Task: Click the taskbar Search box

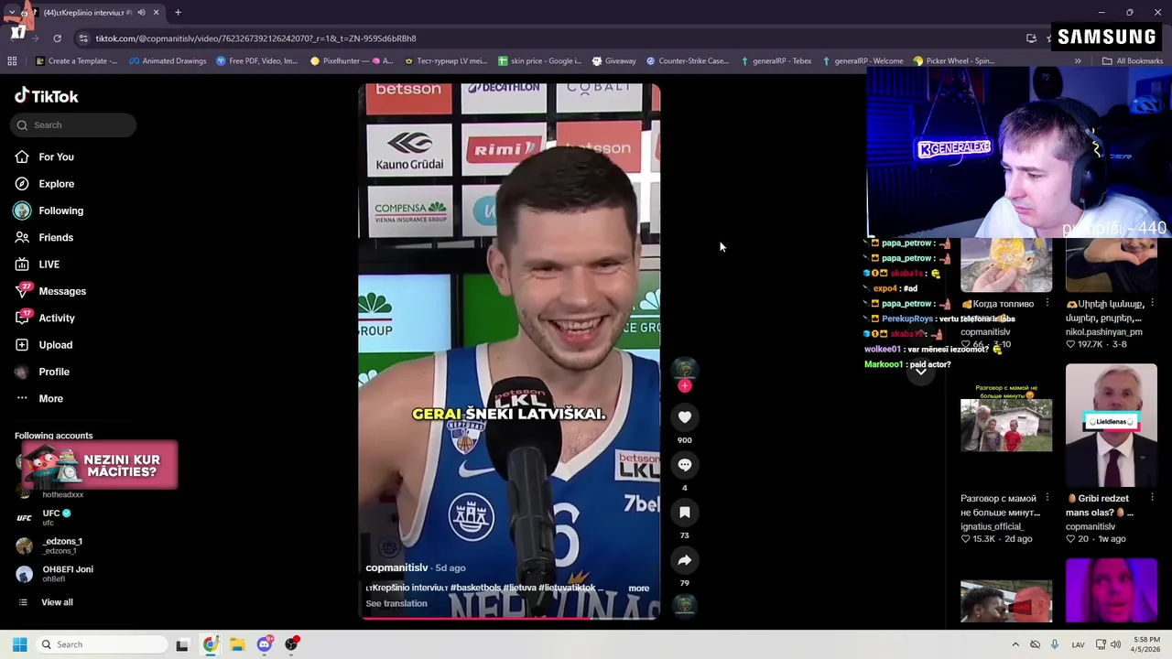Action: 102,644
